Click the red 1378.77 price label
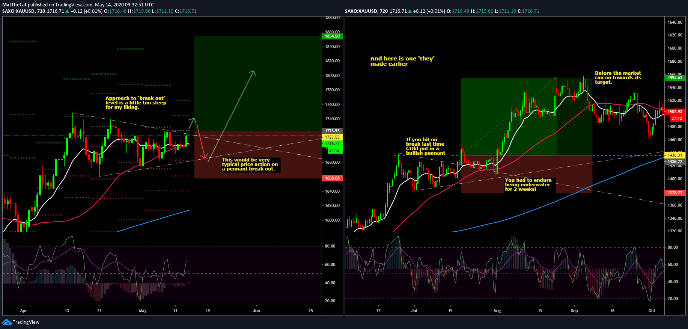The image size is (688, 329). 675,193
